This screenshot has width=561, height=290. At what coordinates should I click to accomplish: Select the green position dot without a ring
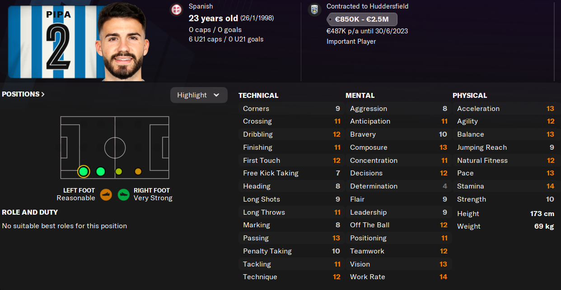[x=101, y=171]
